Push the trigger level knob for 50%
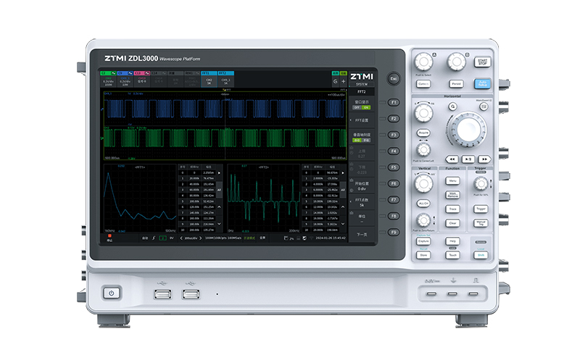Image resolution: width=580 pixels, height=355 pixels. (x=481, y=183)
